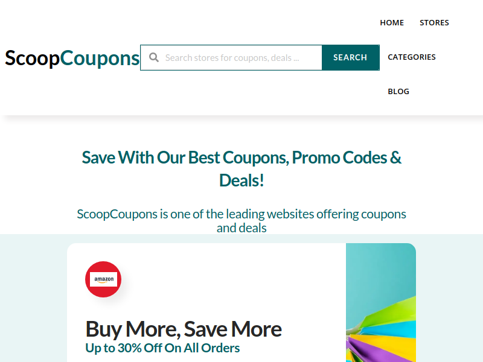Click the magnifying glass search icon
The width and height of the screenshot is (483, 362).
click(x=154, y=57)
